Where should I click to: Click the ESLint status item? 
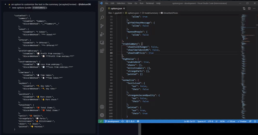pos(231,121)
